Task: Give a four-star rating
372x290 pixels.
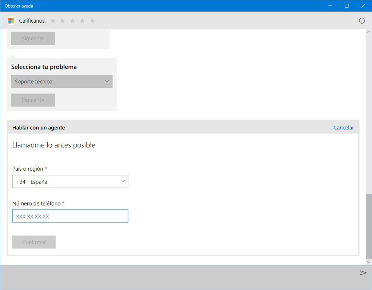Action: pos(83,21)
